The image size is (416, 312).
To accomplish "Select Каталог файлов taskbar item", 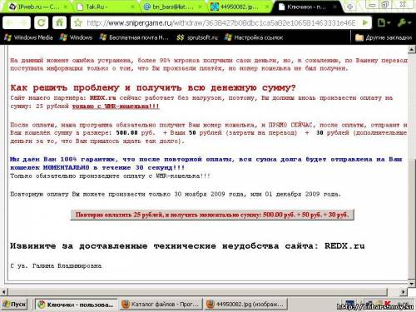I will (x=161, y=305).
